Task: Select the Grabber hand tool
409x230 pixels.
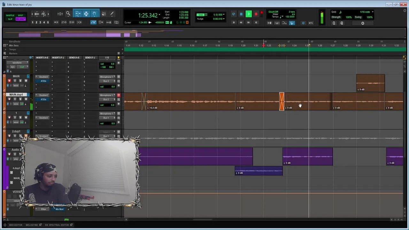Action: coord(94,14)
